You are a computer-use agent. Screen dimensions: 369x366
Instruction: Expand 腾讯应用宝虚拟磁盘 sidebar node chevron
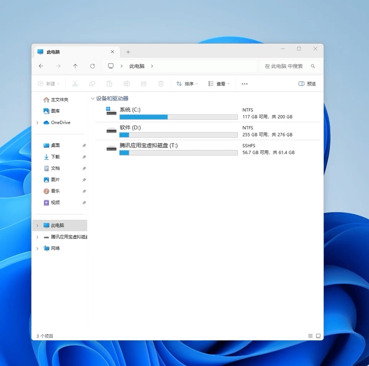click(37, 237)
